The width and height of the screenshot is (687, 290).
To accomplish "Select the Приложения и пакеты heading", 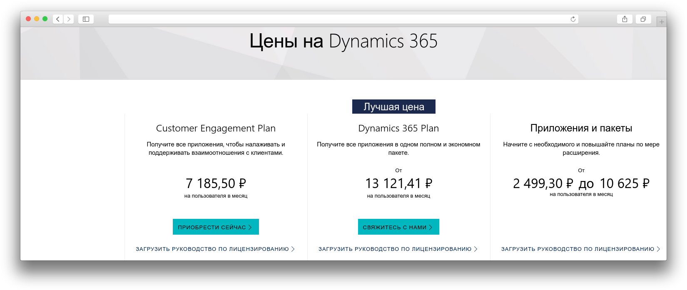I will coord(581,128).
